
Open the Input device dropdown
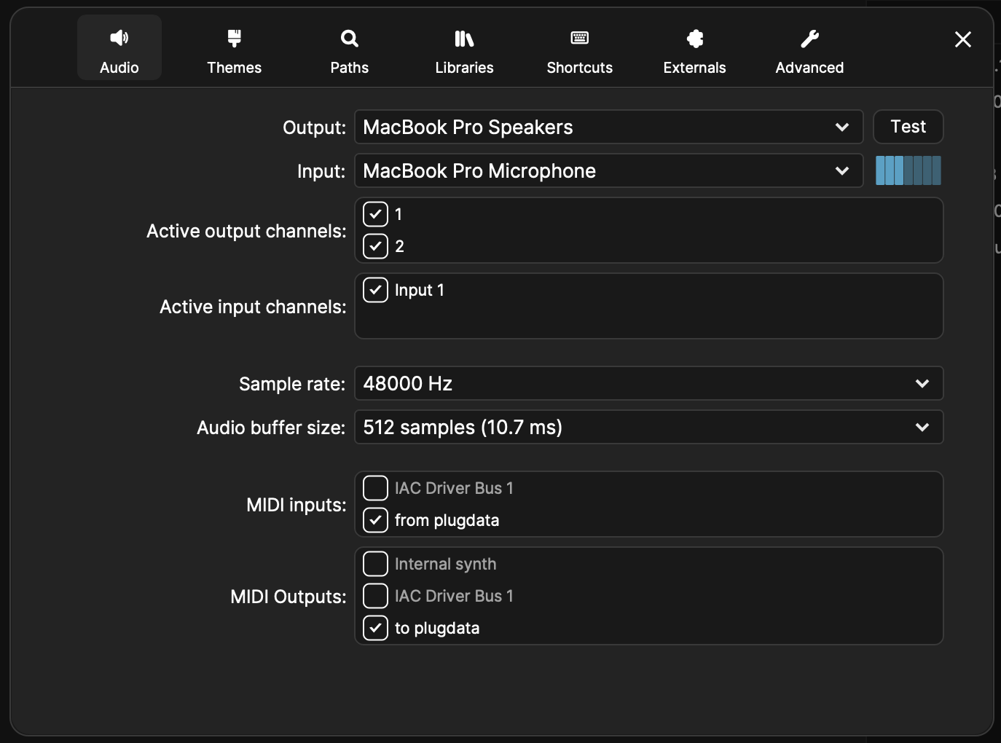609,170
